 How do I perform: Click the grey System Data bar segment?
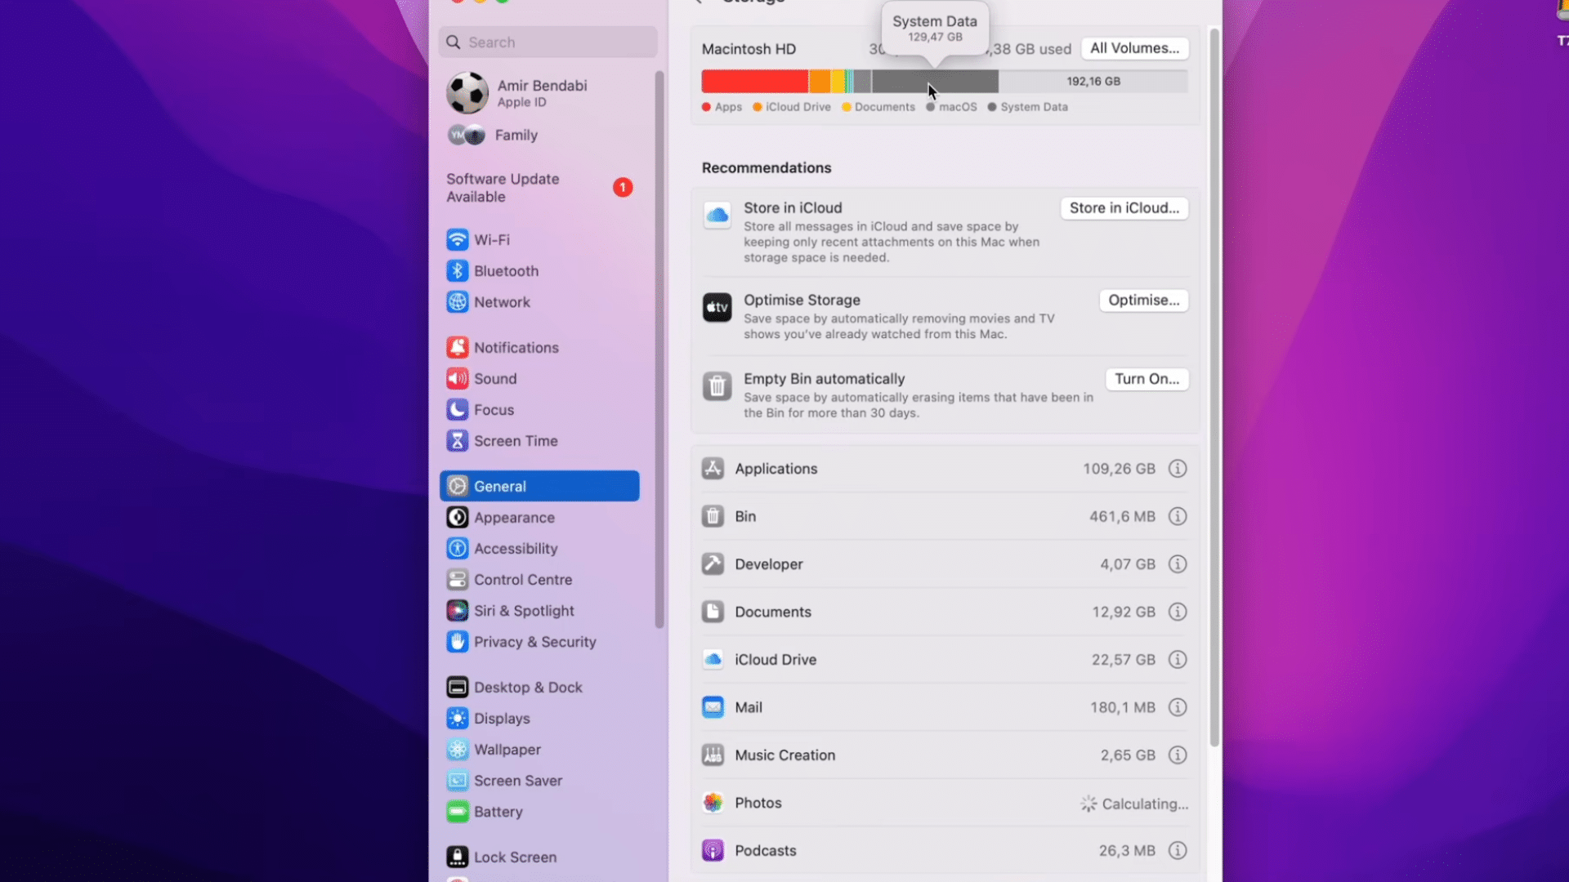[935, 82]
